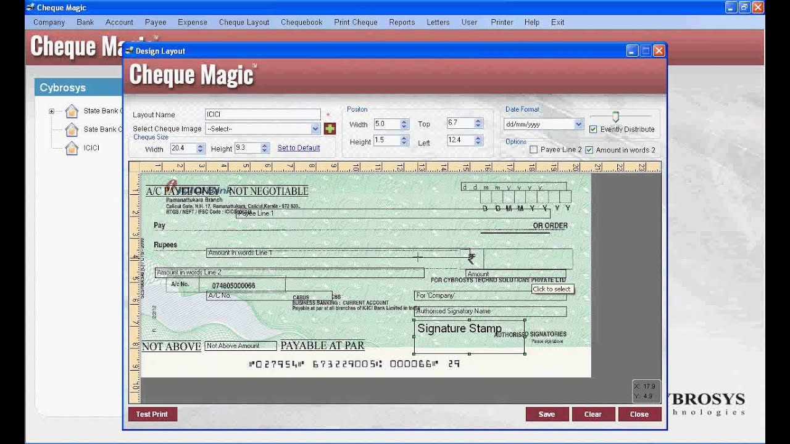Select Amount in words Line 1 field
Screen dimensions: 790x444
pyautogui.click(x=338, y=253)
